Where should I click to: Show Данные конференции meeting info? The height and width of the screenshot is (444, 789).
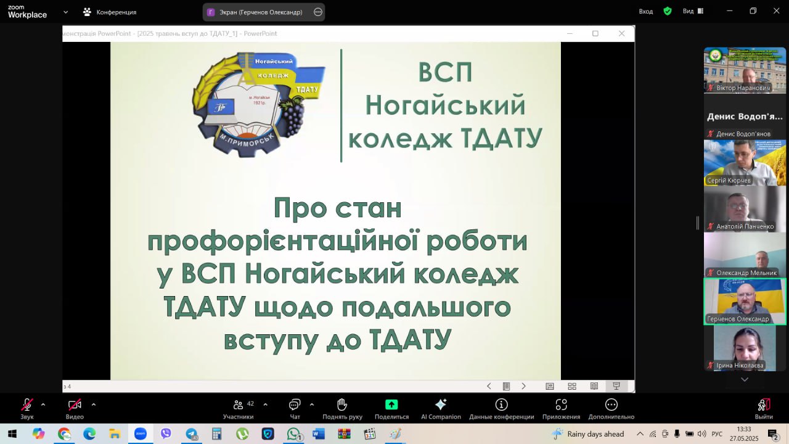[x=501, y=409]
